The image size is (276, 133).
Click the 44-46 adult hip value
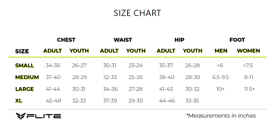(x=167, y=101)
